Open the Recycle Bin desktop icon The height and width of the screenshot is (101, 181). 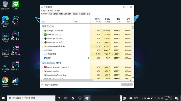tap(5, 5)
